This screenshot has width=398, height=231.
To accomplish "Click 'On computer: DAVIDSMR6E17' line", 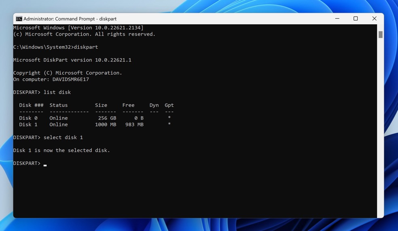I will 51,79.
